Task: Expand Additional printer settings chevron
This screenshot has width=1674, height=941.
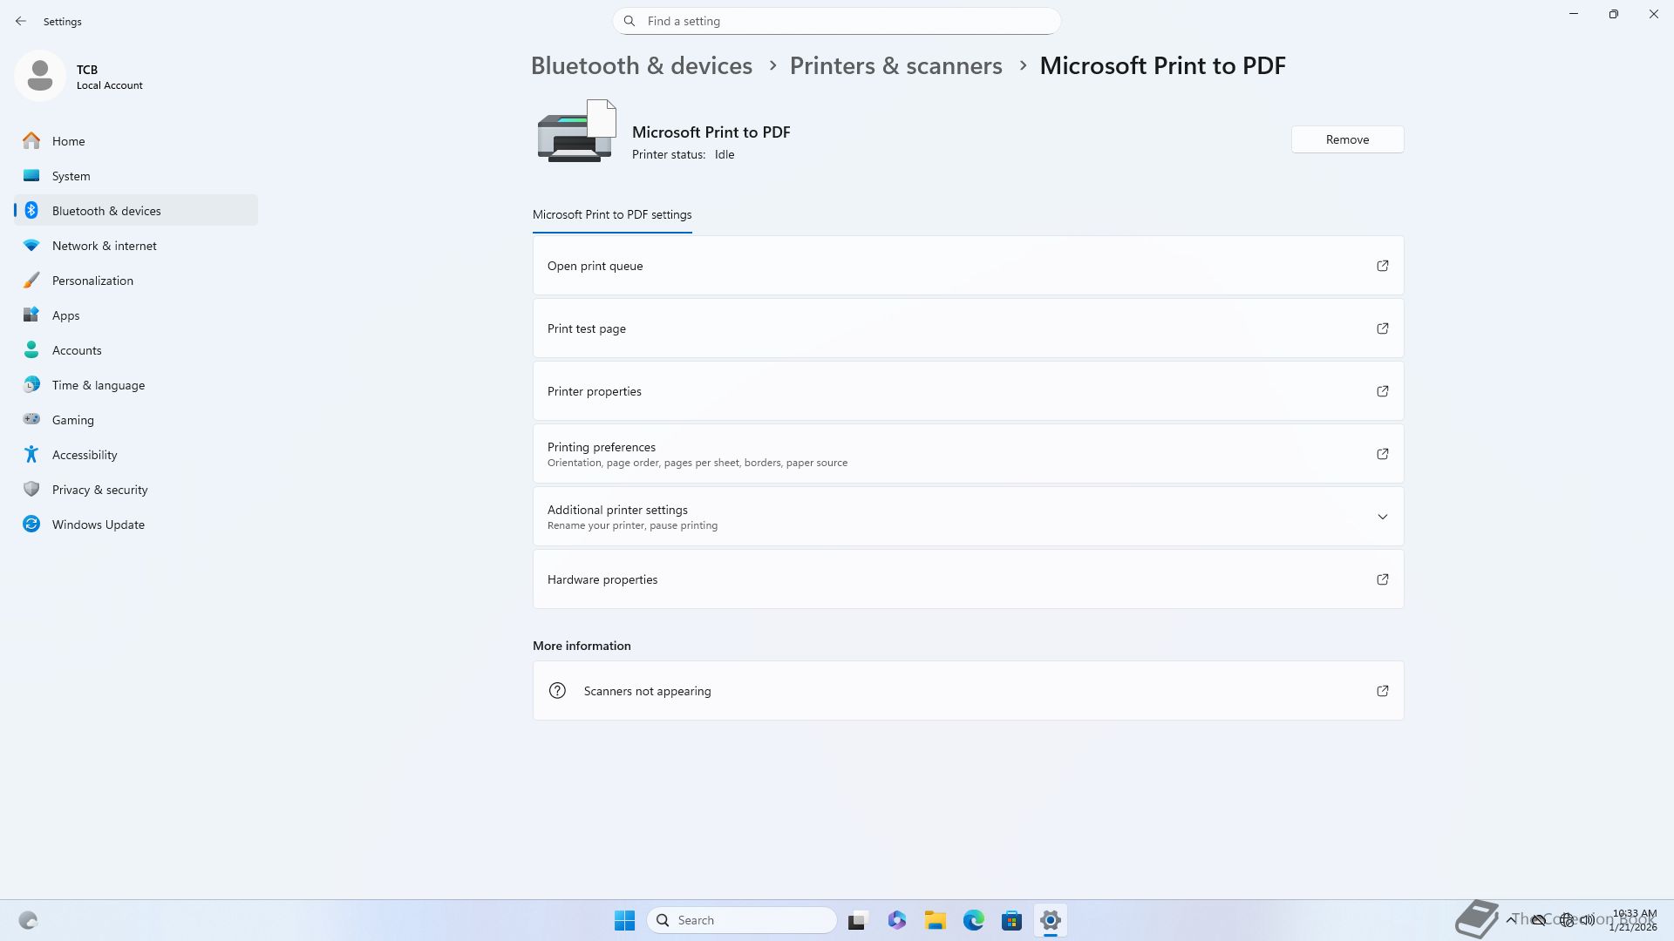Action: [x=1382, y=517]
